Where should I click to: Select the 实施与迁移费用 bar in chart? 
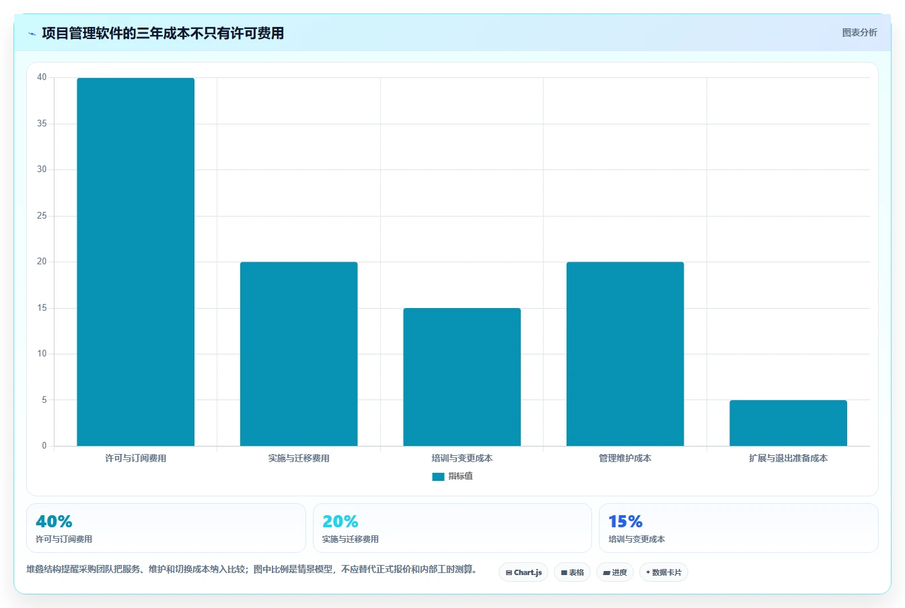pyautogui.click(x=299, y=354)
